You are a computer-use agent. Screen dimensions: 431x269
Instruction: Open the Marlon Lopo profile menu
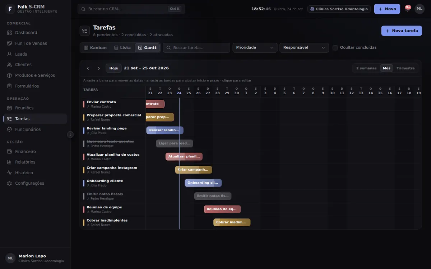[x=35, y=258]
